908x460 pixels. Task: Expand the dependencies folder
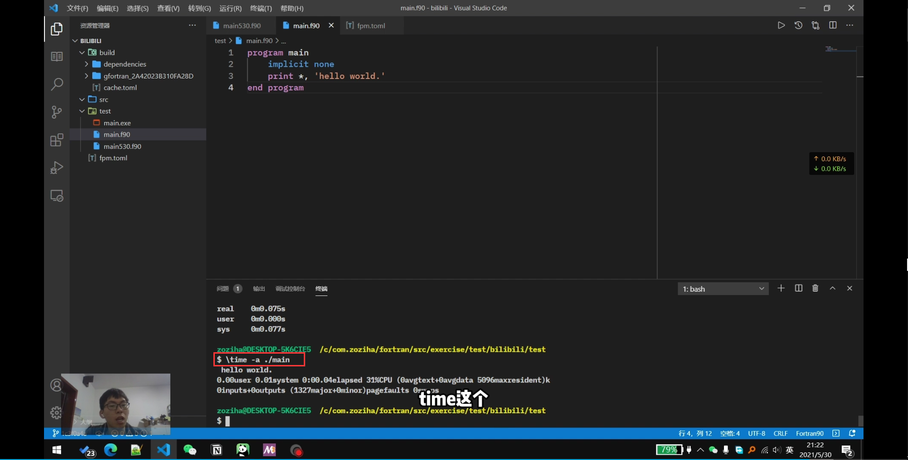coord(87,64)
